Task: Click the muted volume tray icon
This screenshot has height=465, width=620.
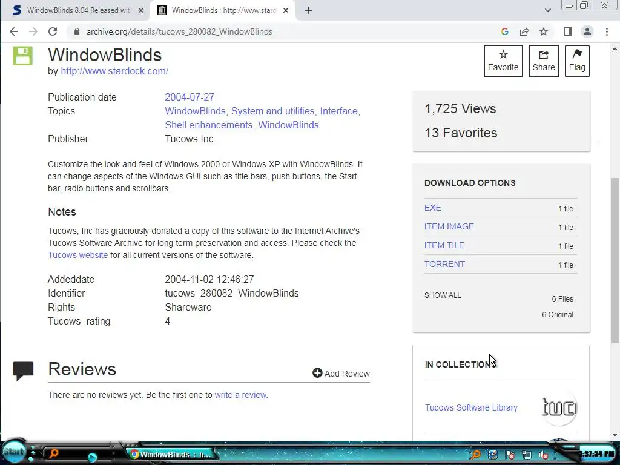Action: pos(544,455)
